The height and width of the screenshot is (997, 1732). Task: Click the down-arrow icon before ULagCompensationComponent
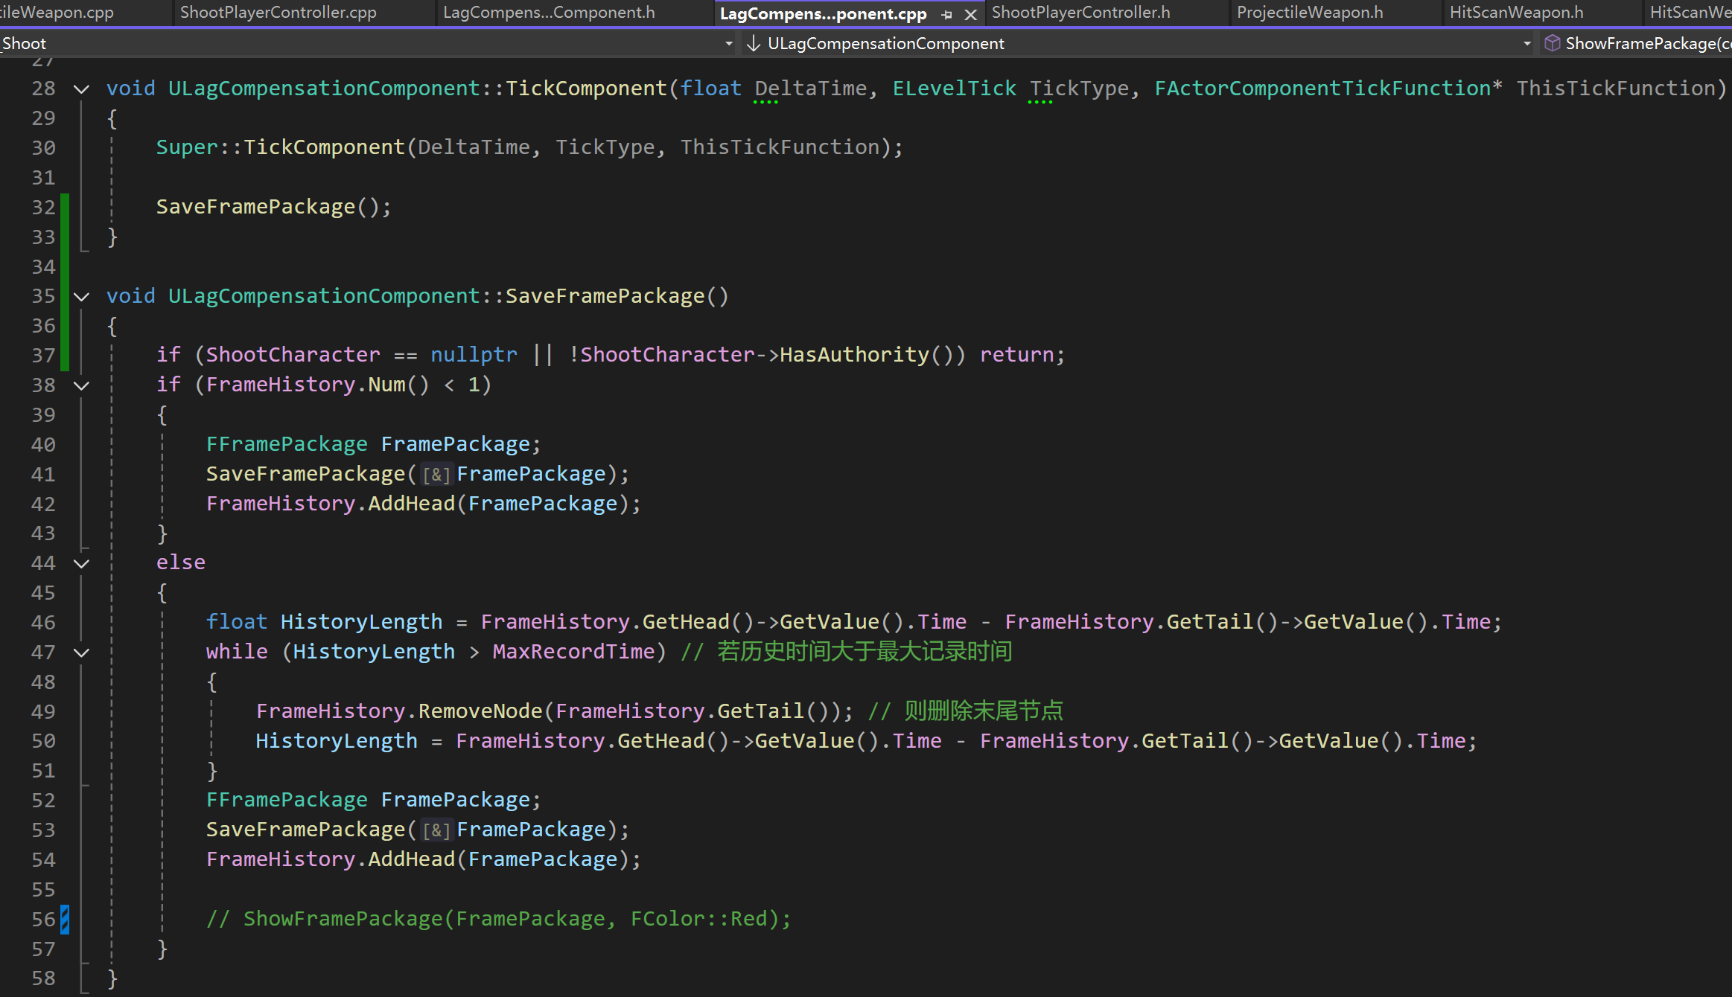pyautogui.click(x=753, y=43)
